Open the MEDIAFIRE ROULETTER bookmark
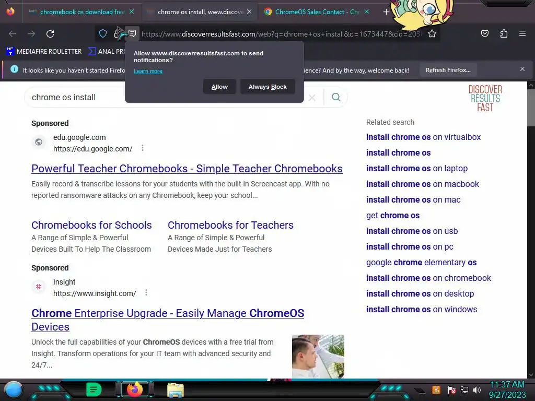This screenshot has width=535, height=401. (x=44, y=52)
